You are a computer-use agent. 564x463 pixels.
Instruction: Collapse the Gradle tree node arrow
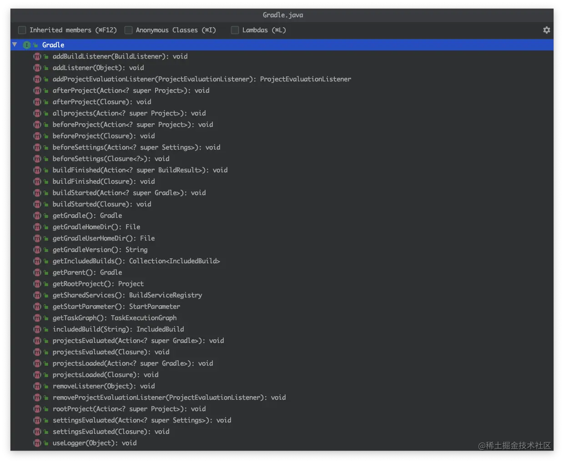[15, 45]
